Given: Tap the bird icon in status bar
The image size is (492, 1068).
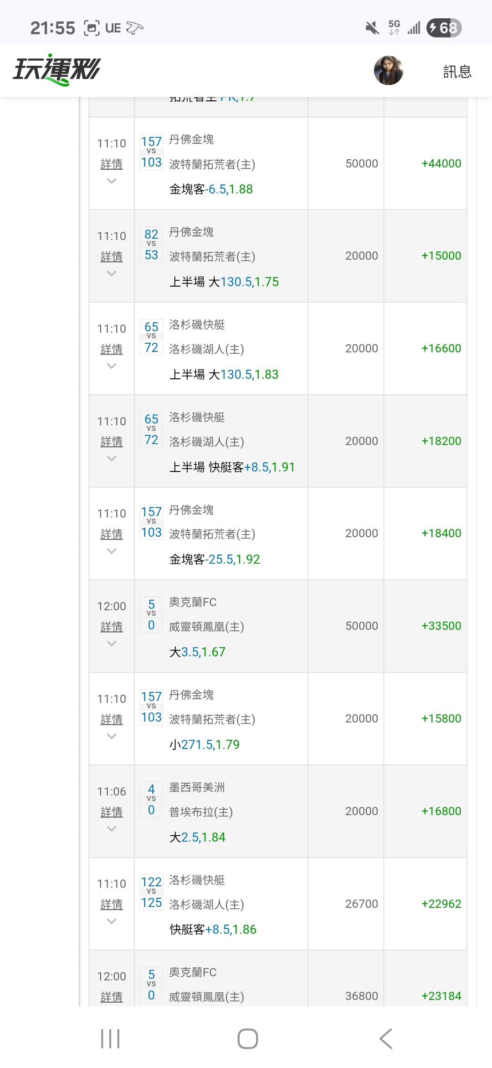Looking at the screenshot, I should pos(134,28).
